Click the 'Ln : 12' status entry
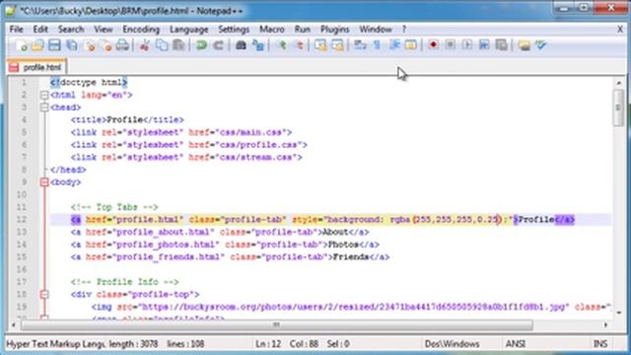This screenshot has height=355, width=631. point(268,344)
